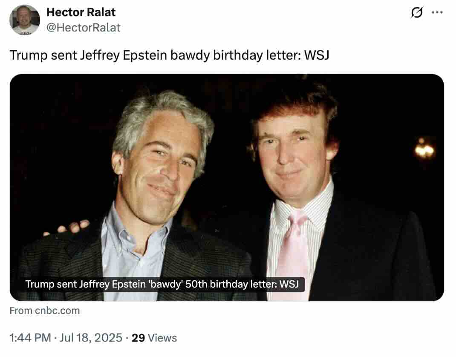Click the glowing light in the photo background
Image resolution: width=456 pixels, height=357 pixels.
pos(424,149)
